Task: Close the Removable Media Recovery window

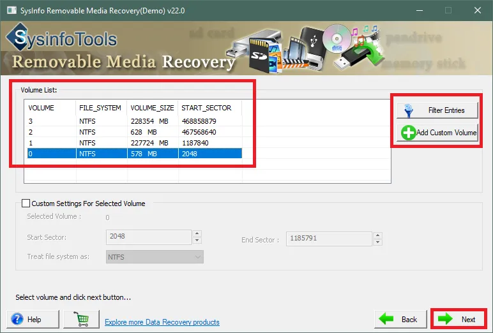Action: pos(477,10)
